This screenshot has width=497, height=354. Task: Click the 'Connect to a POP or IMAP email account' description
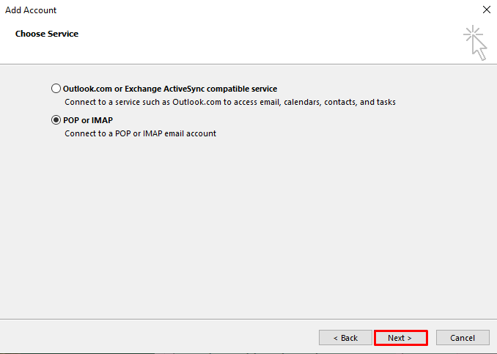141,134
